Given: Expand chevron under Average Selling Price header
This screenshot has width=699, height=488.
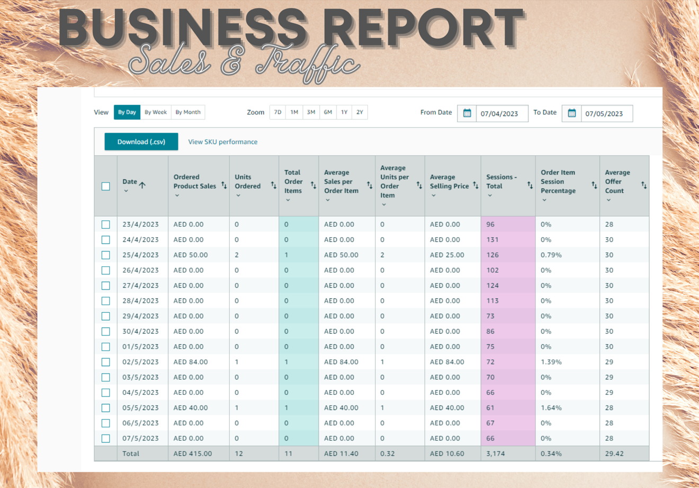Looking at the screenshot, I should [434, 195].
